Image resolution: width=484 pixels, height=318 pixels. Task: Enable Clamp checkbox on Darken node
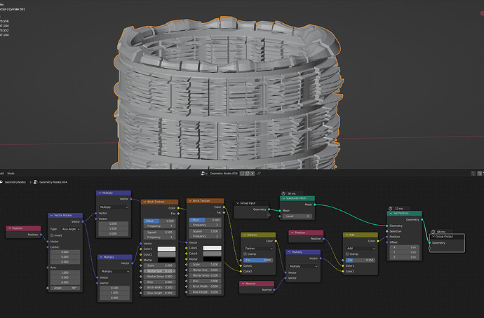[245, 254]
